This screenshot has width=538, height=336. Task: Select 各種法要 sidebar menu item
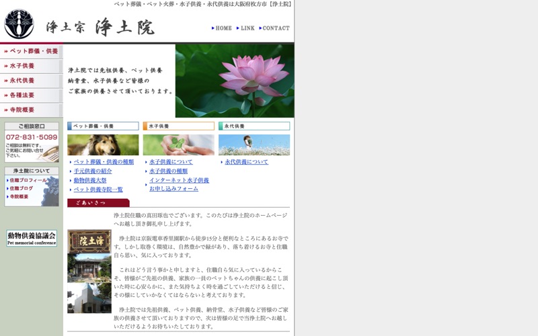(x=31, y=95)
